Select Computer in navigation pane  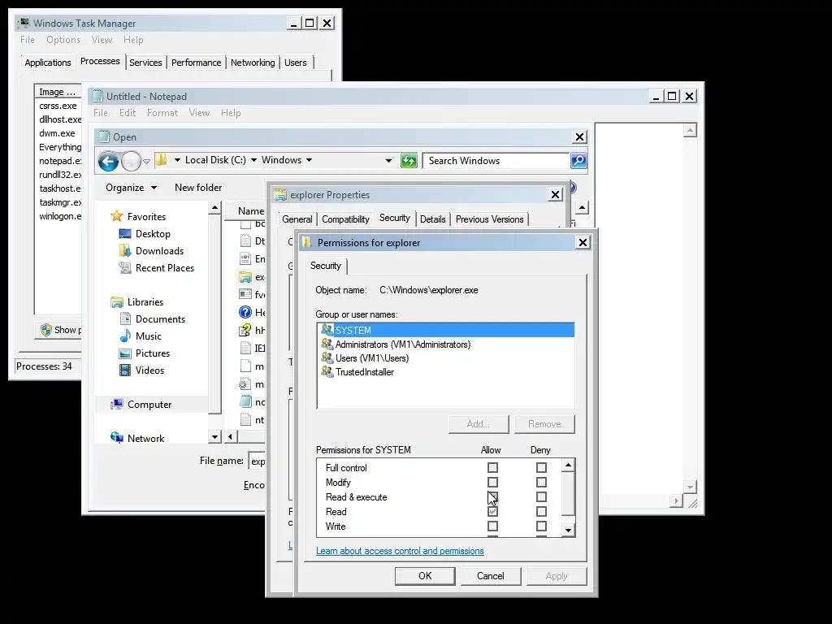click(x=149, y=405)
